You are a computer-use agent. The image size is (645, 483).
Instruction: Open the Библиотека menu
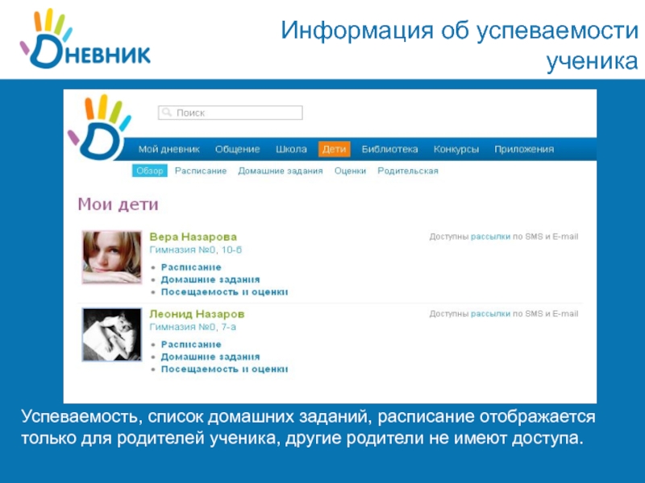[389, 149]
